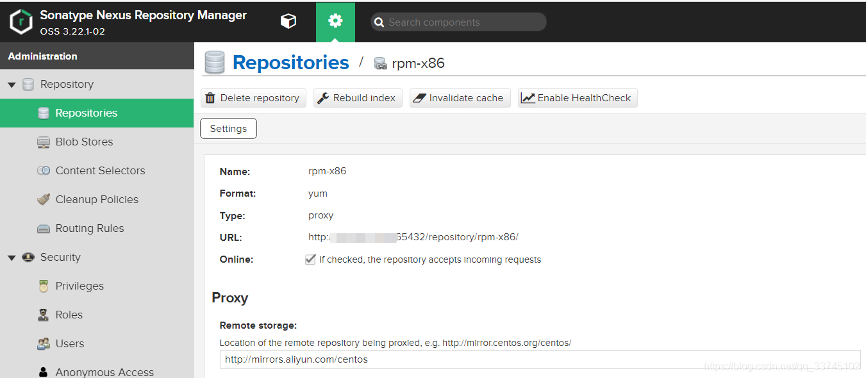The width and height of the screenshot is (866, 378).
Task: Click the Repositories breadcrumb heading link
Action: 291,63
